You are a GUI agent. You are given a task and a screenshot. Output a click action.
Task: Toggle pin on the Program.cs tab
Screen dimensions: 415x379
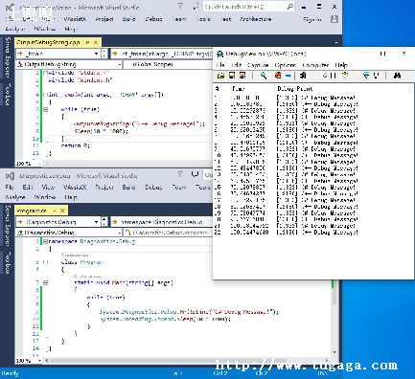[54, 211]
